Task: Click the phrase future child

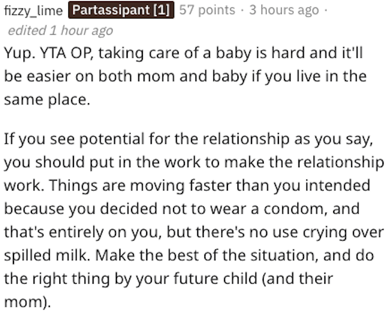Action: [215, 279]
